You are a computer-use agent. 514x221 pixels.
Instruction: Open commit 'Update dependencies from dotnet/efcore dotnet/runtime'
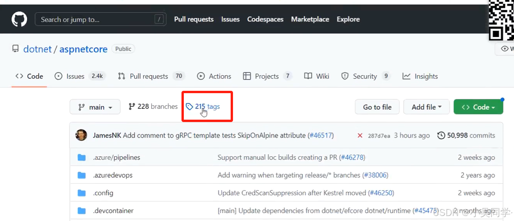[x=314, y=210]
